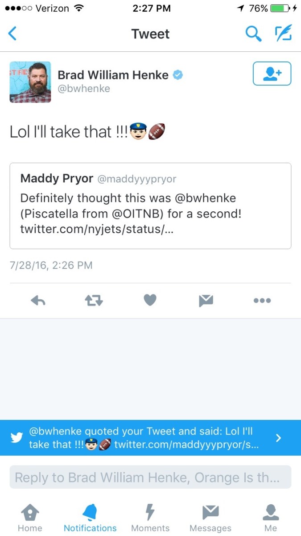Open the @bwhenke quoted your Tweet banner
Image resolution: width=301 pixels, height=536 pixels.
coord(143,438)
